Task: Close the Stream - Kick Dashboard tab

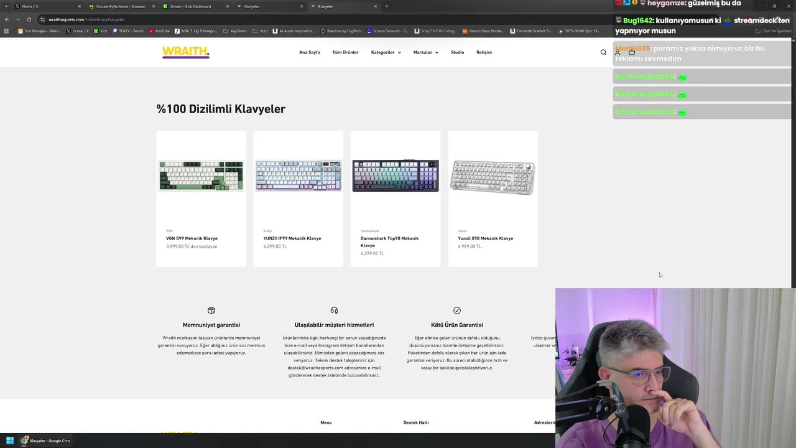Action: (228, 6)
